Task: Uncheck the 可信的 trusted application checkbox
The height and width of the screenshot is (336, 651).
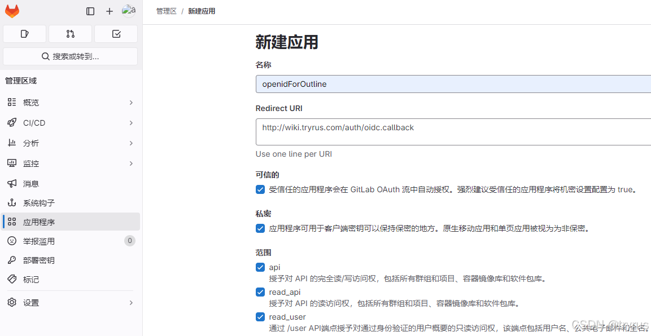Action: (260, 189)
